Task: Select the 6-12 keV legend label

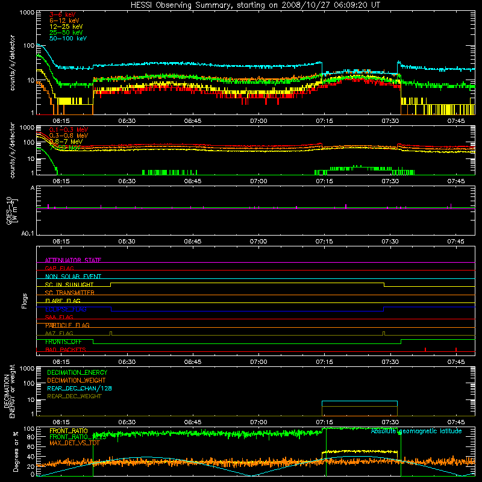Action: tap(64, 20)
